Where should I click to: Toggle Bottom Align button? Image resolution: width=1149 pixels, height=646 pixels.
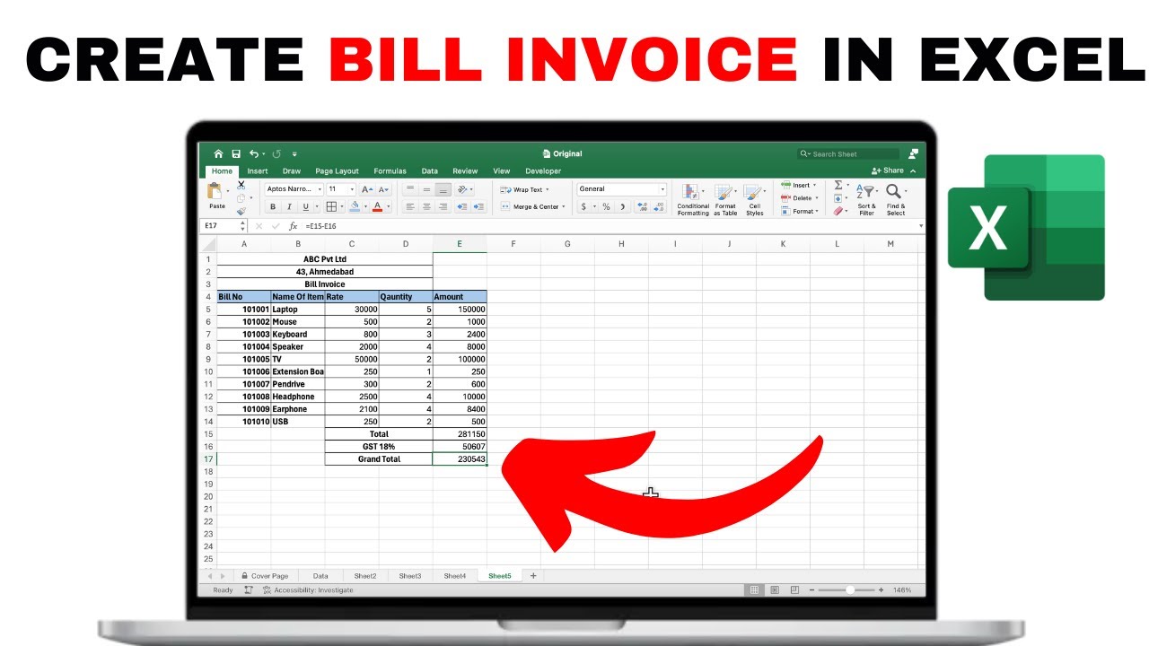tap(443, 189)
